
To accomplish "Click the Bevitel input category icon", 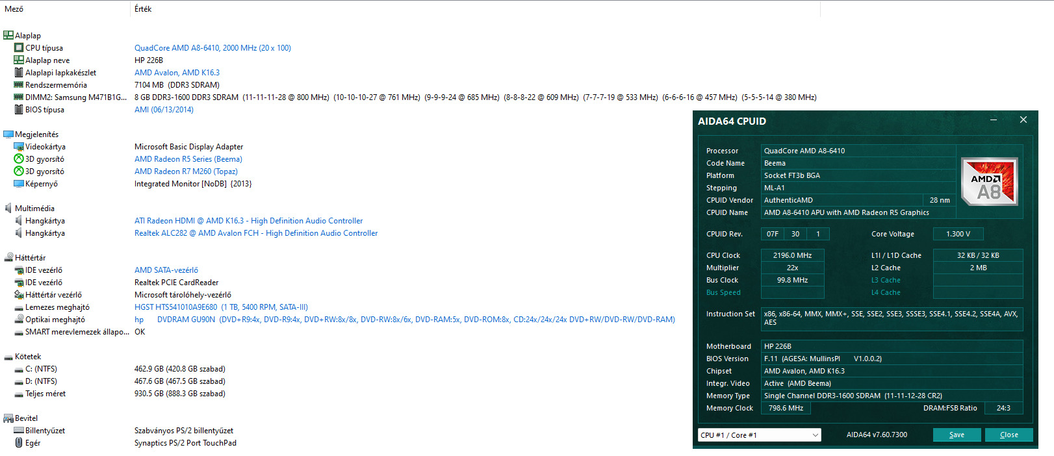I will (8, 418).
